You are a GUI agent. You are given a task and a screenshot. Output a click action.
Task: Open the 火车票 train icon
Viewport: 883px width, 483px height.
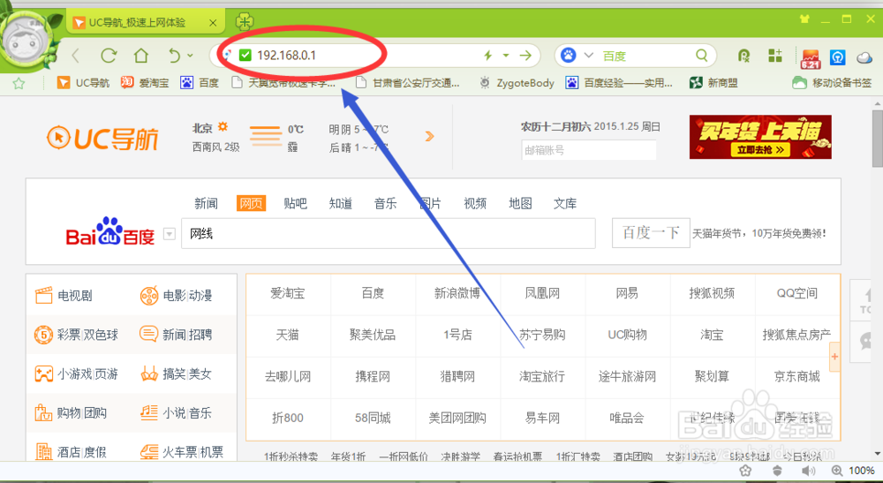(149, 451)
